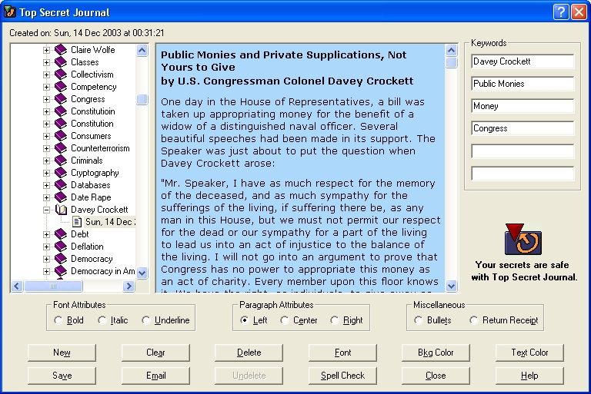Click the title bar application icon
The image size is (591, 394).
point(10,12)
